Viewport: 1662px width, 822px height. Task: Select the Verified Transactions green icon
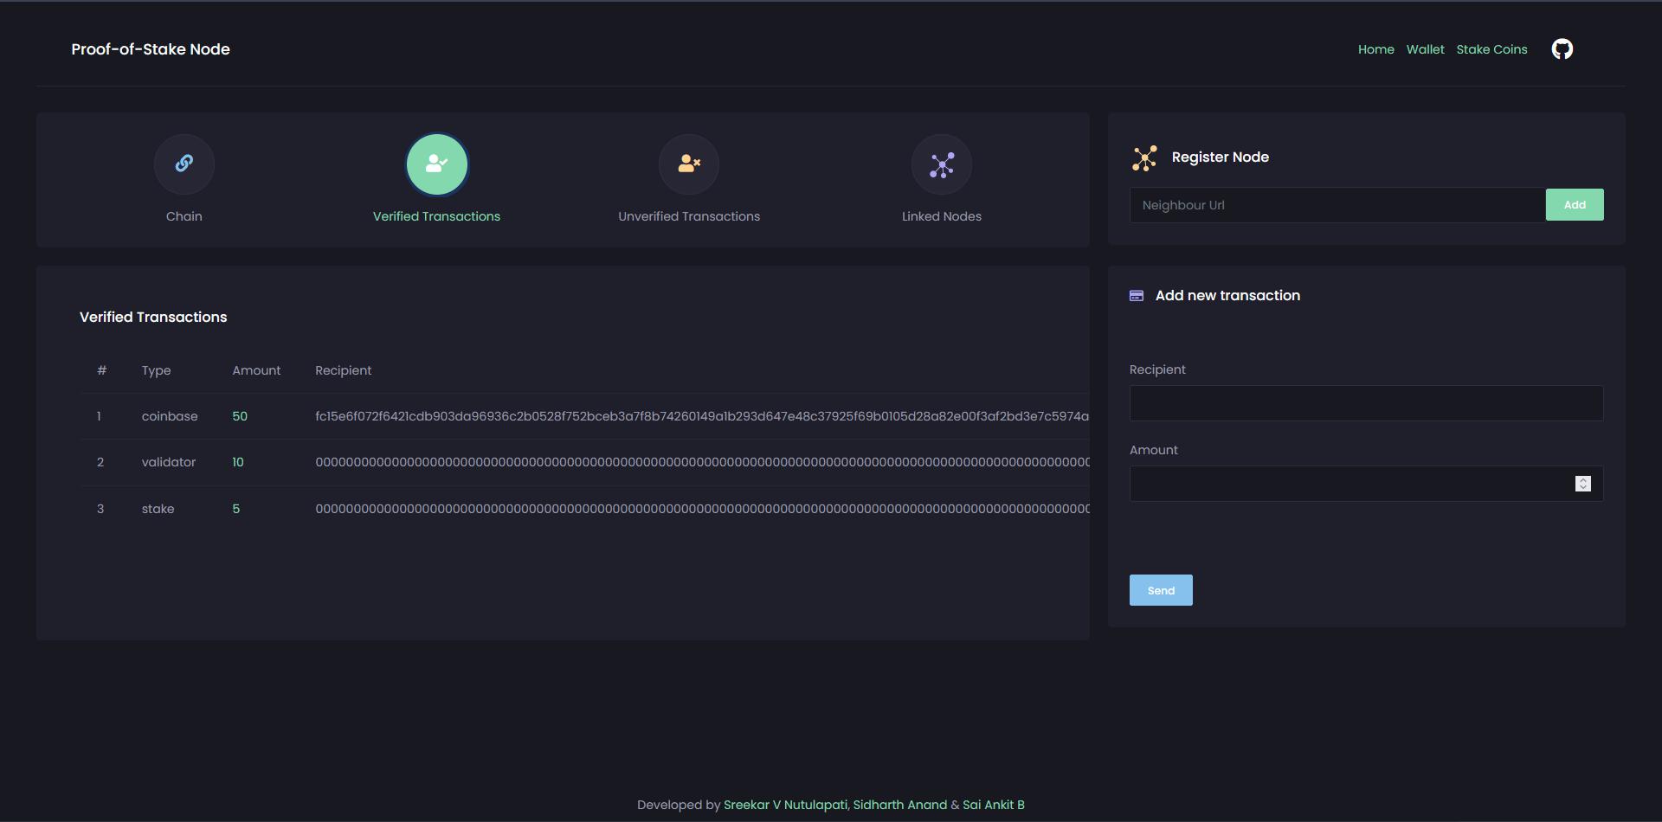click(x=436, y=164)
